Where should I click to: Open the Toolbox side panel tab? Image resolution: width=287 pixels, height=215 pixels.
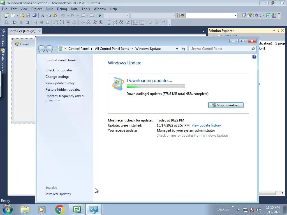[x=3, y=38]
